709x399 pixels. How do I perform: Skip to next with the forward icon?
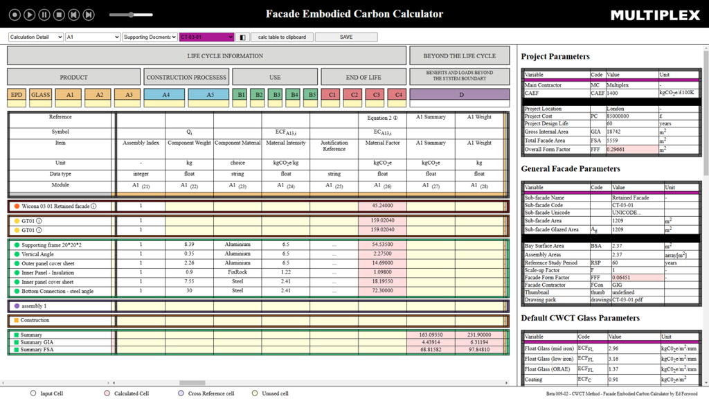[89, 15]
